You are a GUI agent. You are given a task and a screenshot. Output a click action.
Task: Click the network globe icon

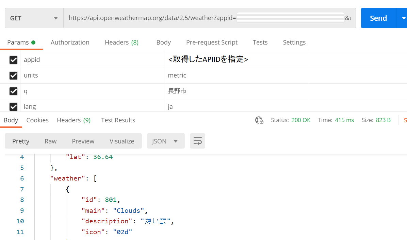coord(259,120)
